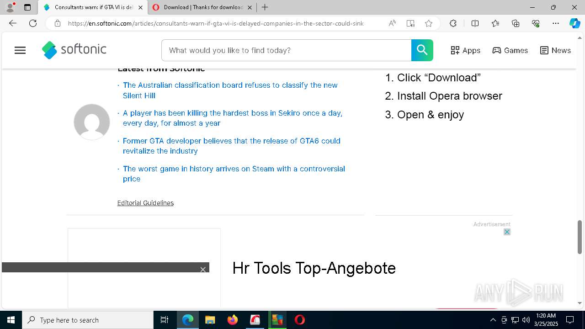This screenshot has width=585, height=329.
Task: Open 'Former GTA developer believes' article
Action: [x=232, y=146]
